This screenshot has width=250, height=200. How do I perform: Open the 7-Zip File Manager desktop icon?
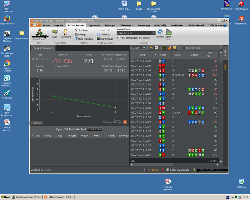pos(7,36)
